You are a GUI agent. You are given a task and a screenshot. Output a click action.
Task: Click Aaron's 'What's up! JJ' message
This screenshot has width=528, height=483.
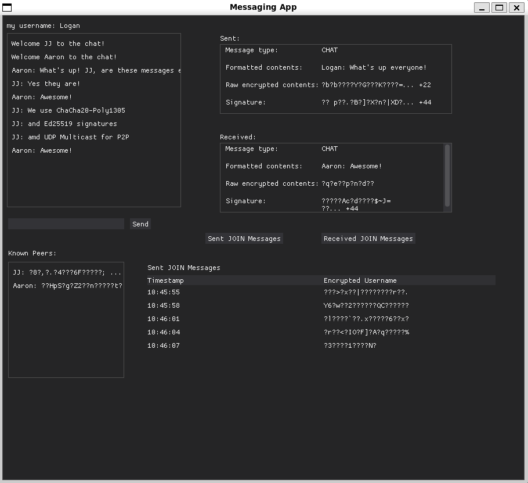point(96,70)
